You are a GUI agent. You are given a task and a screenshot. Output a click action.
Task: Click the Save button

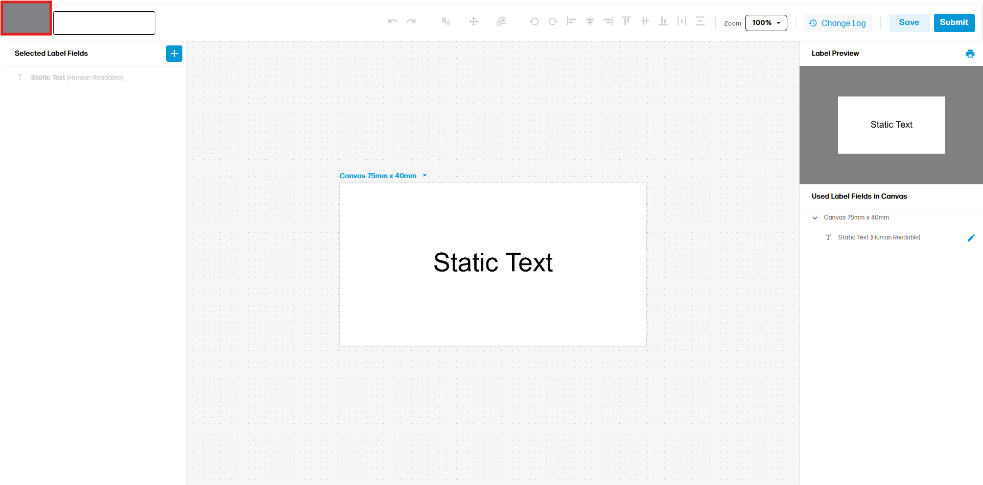coord(909,23)
